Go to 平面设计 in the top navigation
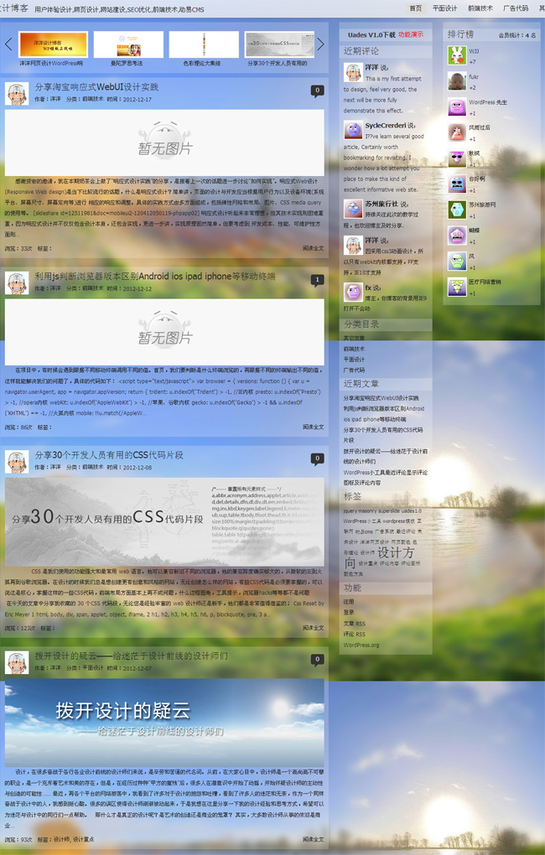Screen dimensions: 545x855 [444, 8]
